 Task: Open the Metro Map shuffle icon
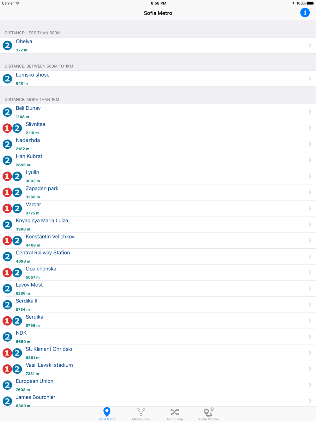pos(175,412)
